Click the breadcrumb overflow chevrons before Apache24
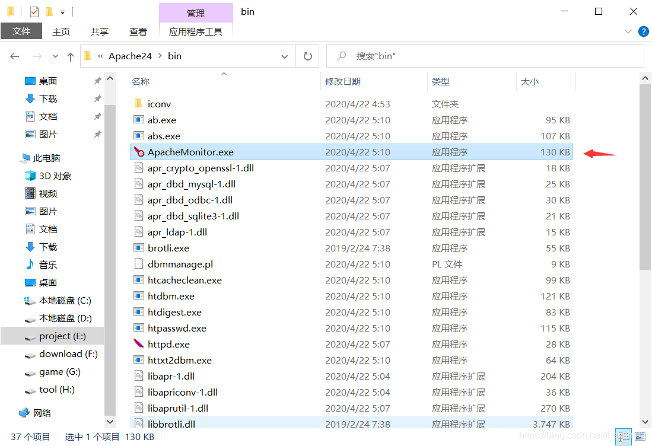This screenshot has height=446, width=652. pyautogui.click(x=100, y=56)
